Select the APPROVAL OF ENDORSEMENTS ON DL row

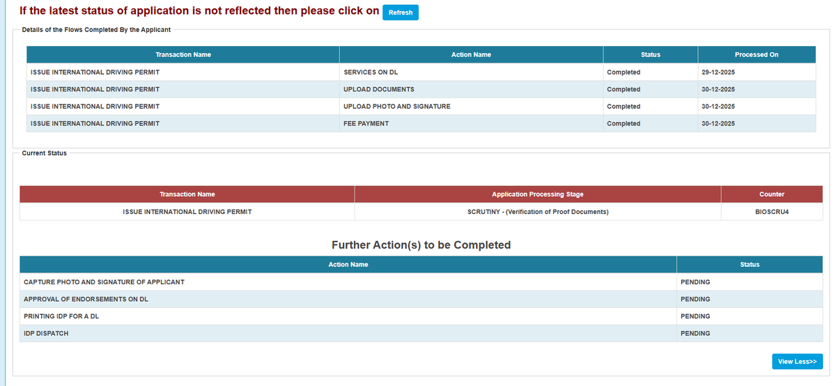pyautogui.click(x=421, y=299)
